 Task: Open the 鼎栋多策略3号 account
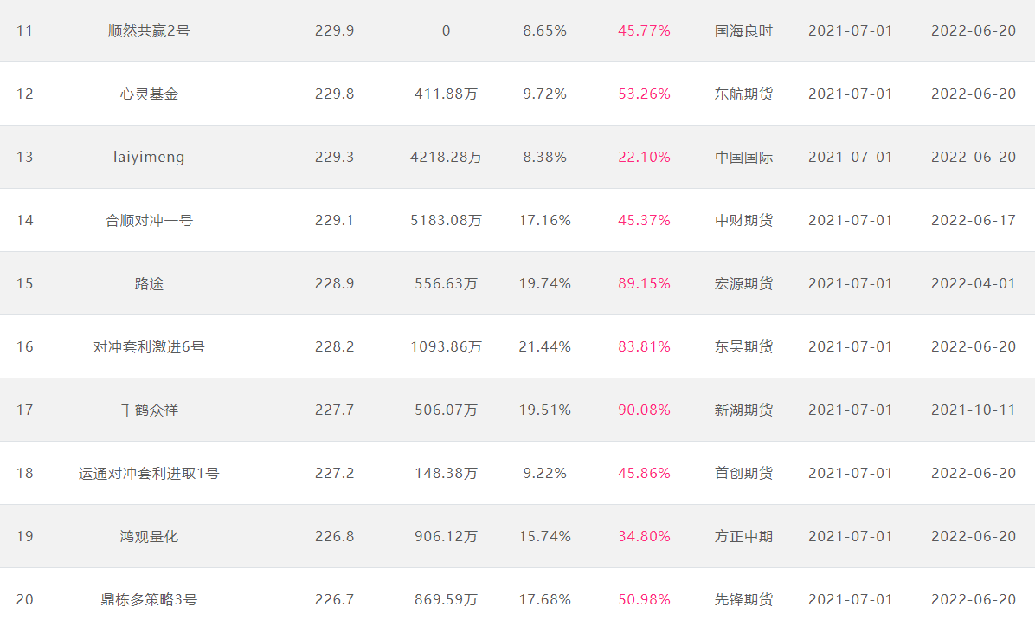coord(149,600)
